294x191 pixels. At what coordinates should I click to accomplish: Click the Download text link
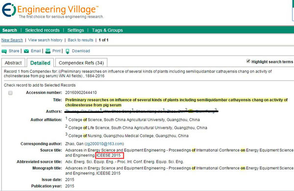81,51
